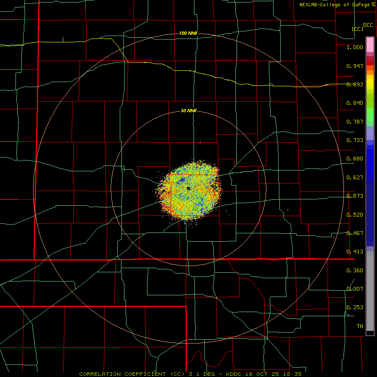Click the 0.307 color scale value
This screenshot has width=377, height=377.
(x=355, y=289)
